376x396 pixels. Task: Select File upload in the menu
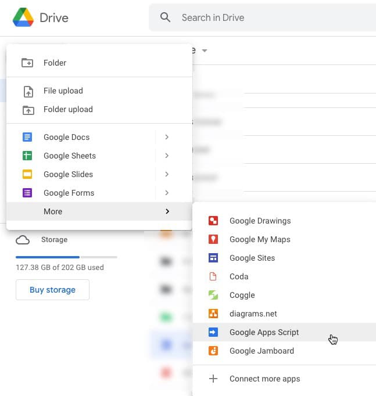point(99,91)
